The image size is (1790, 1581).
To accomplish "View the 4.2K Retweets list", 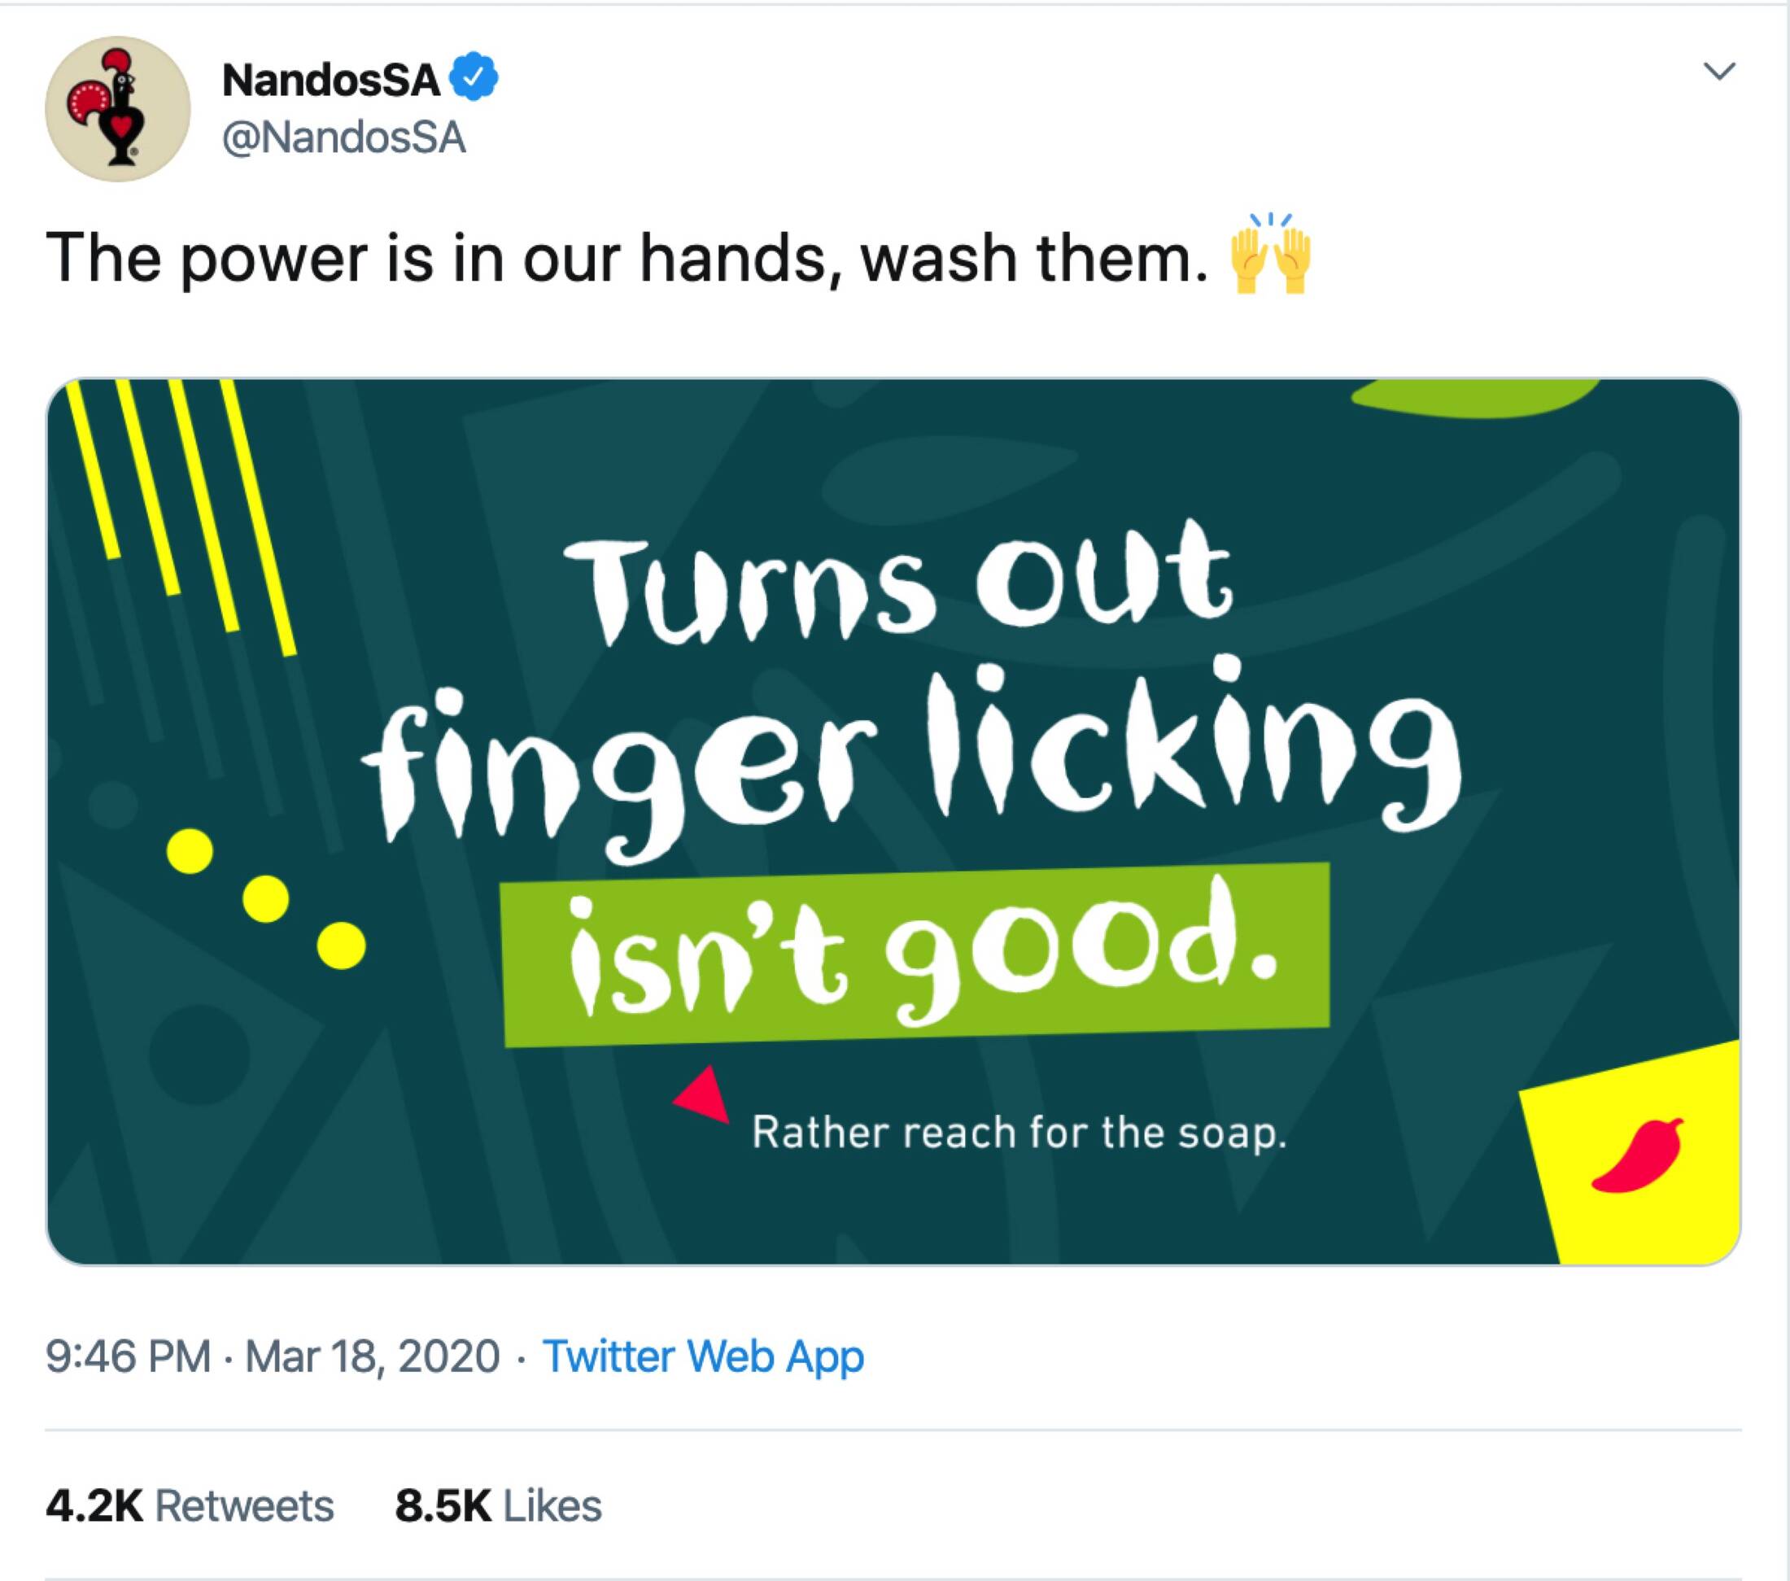I will click(189, 1507).
